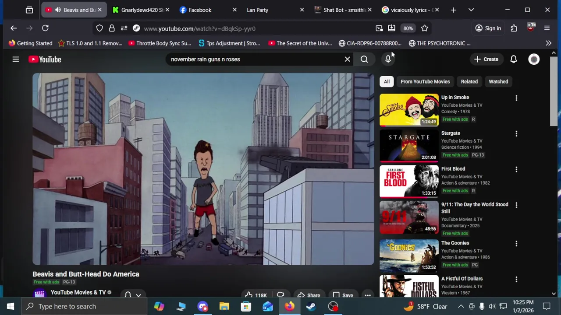Screen dimensions: 561x315
Task: Start voice search with microphone icon
Action: [x=388, y=59]
